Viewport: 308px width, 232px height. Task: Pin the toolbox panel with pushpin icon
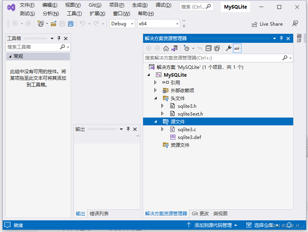(x=59, y=38)
